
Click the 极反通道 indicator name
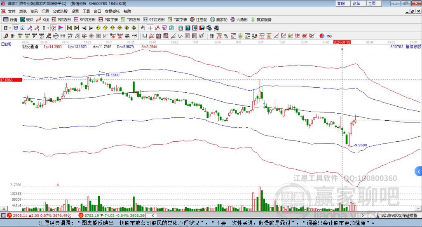click(30, 47)
